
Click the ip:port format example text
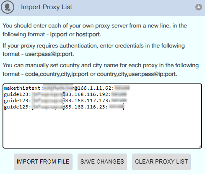[x=59, y=35]
